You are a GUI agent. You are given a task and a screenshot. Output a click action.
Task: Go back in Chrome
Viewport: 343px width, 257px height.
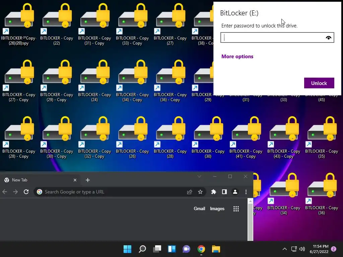[5, 192]
